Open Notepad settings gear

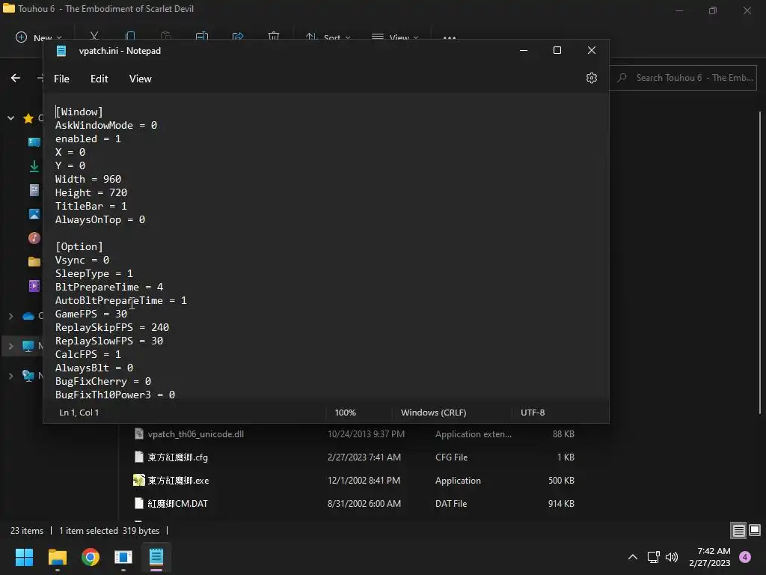[591, 78]
